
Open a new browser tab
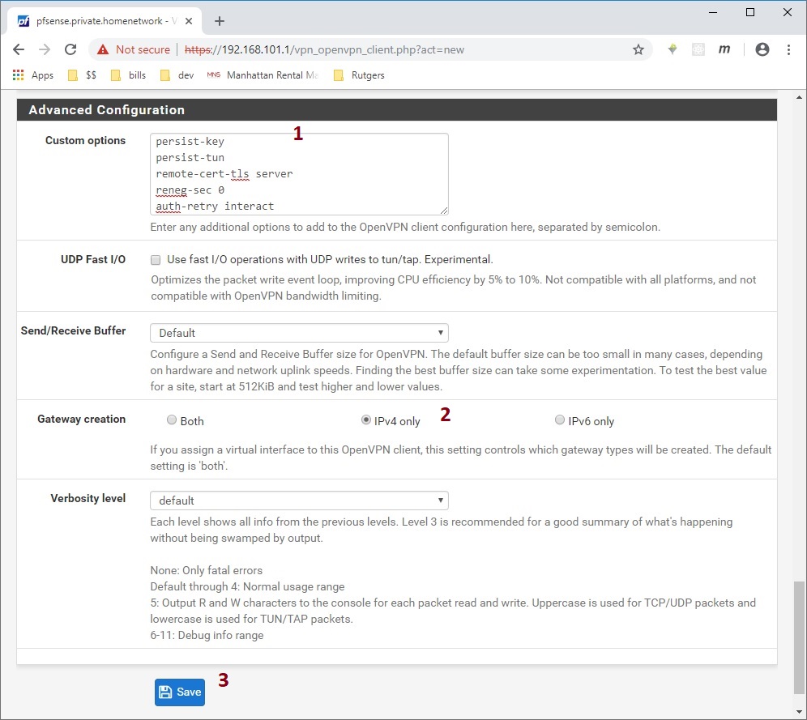[219, 21]
